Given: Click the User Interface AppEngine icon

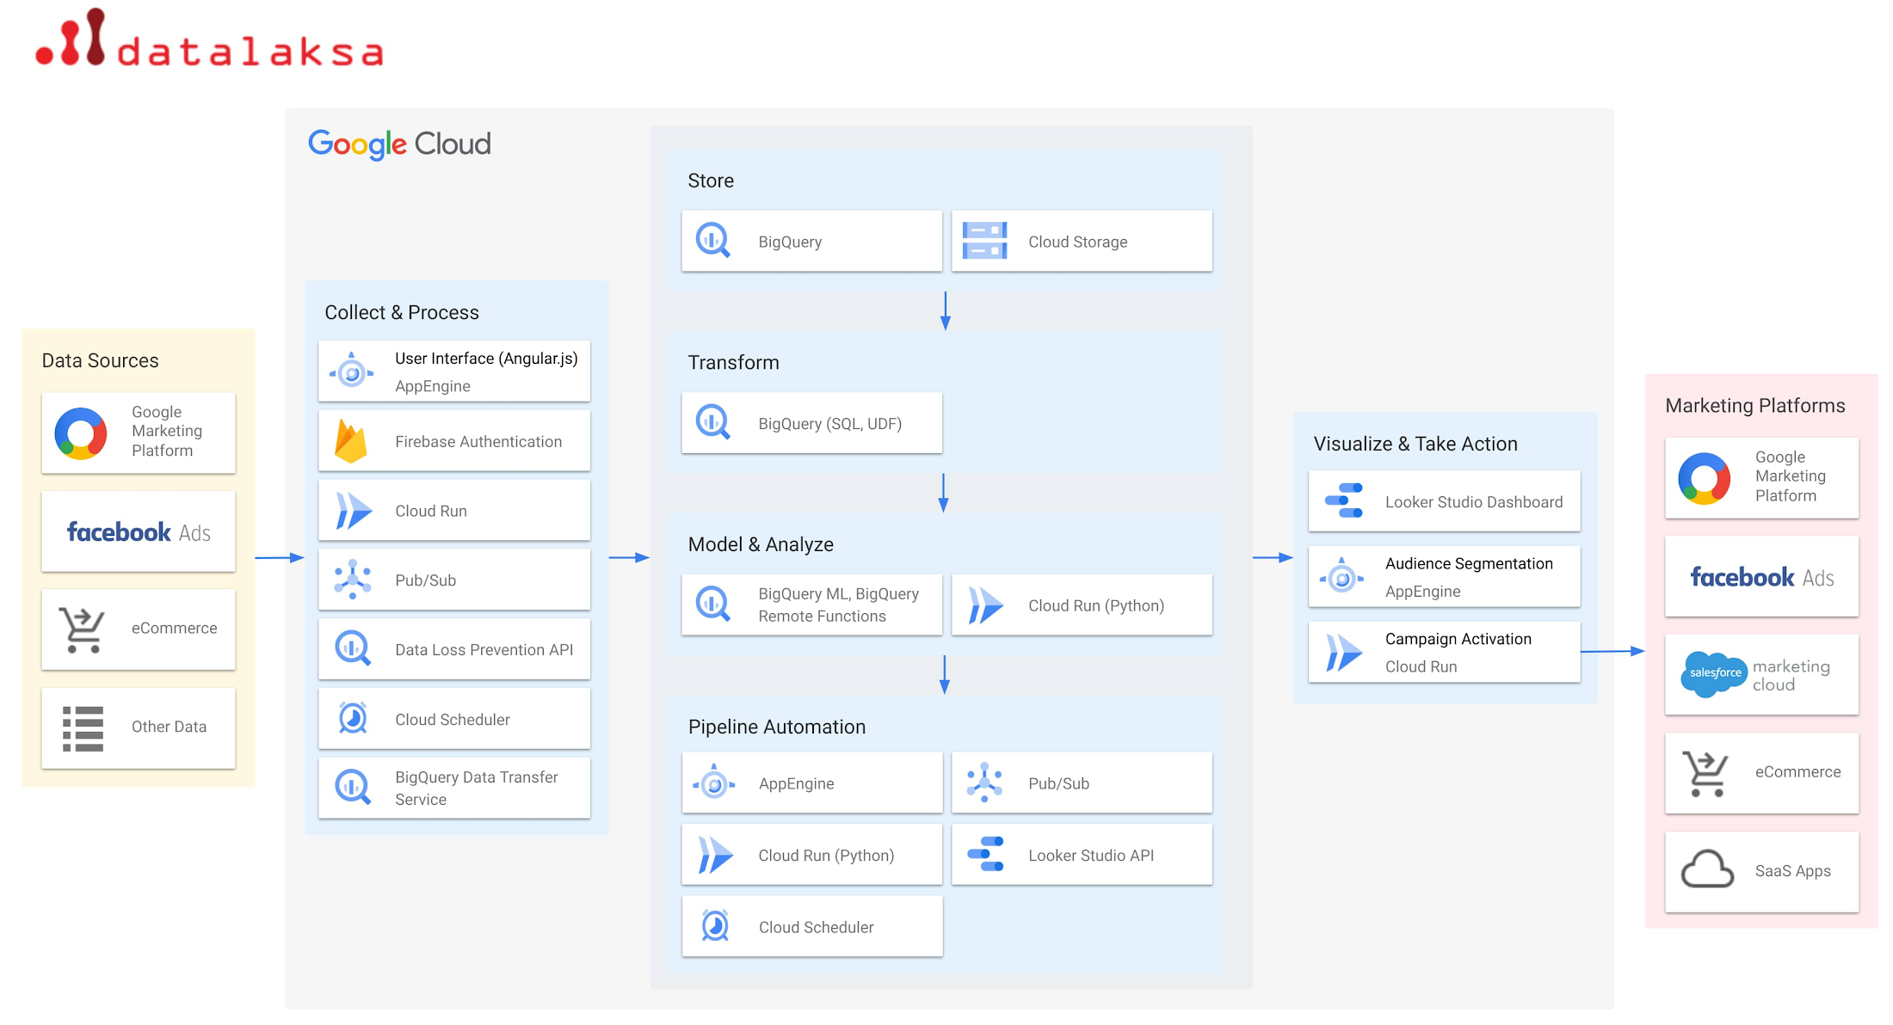Looking at the screenshot, I should click(351, 371).
